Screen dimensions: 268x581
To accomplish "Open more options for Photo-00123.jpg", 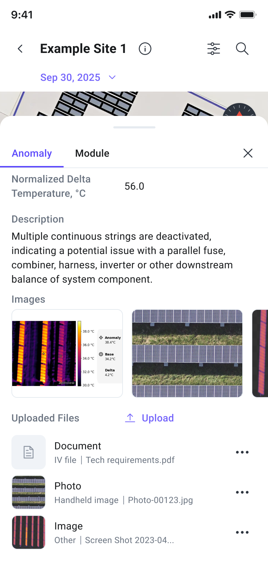I will pos(242,492).
